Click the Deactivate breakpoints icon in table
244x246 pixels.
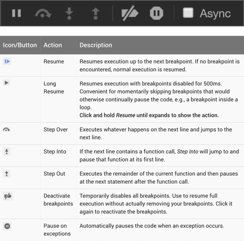[7, 196]
